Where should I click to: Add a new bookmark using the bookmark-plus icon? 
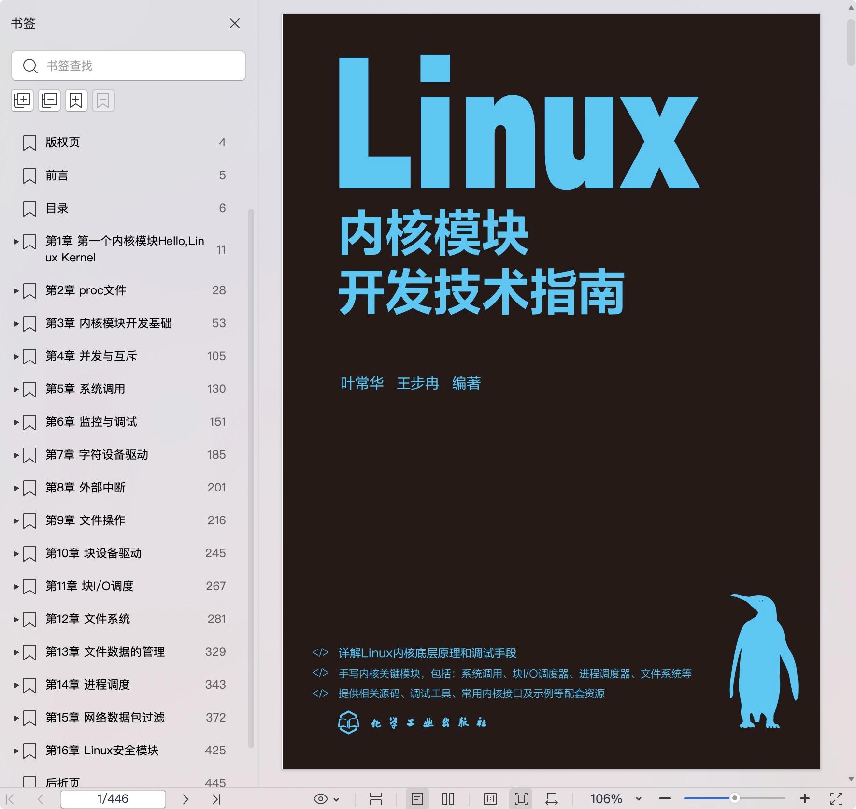76,100
